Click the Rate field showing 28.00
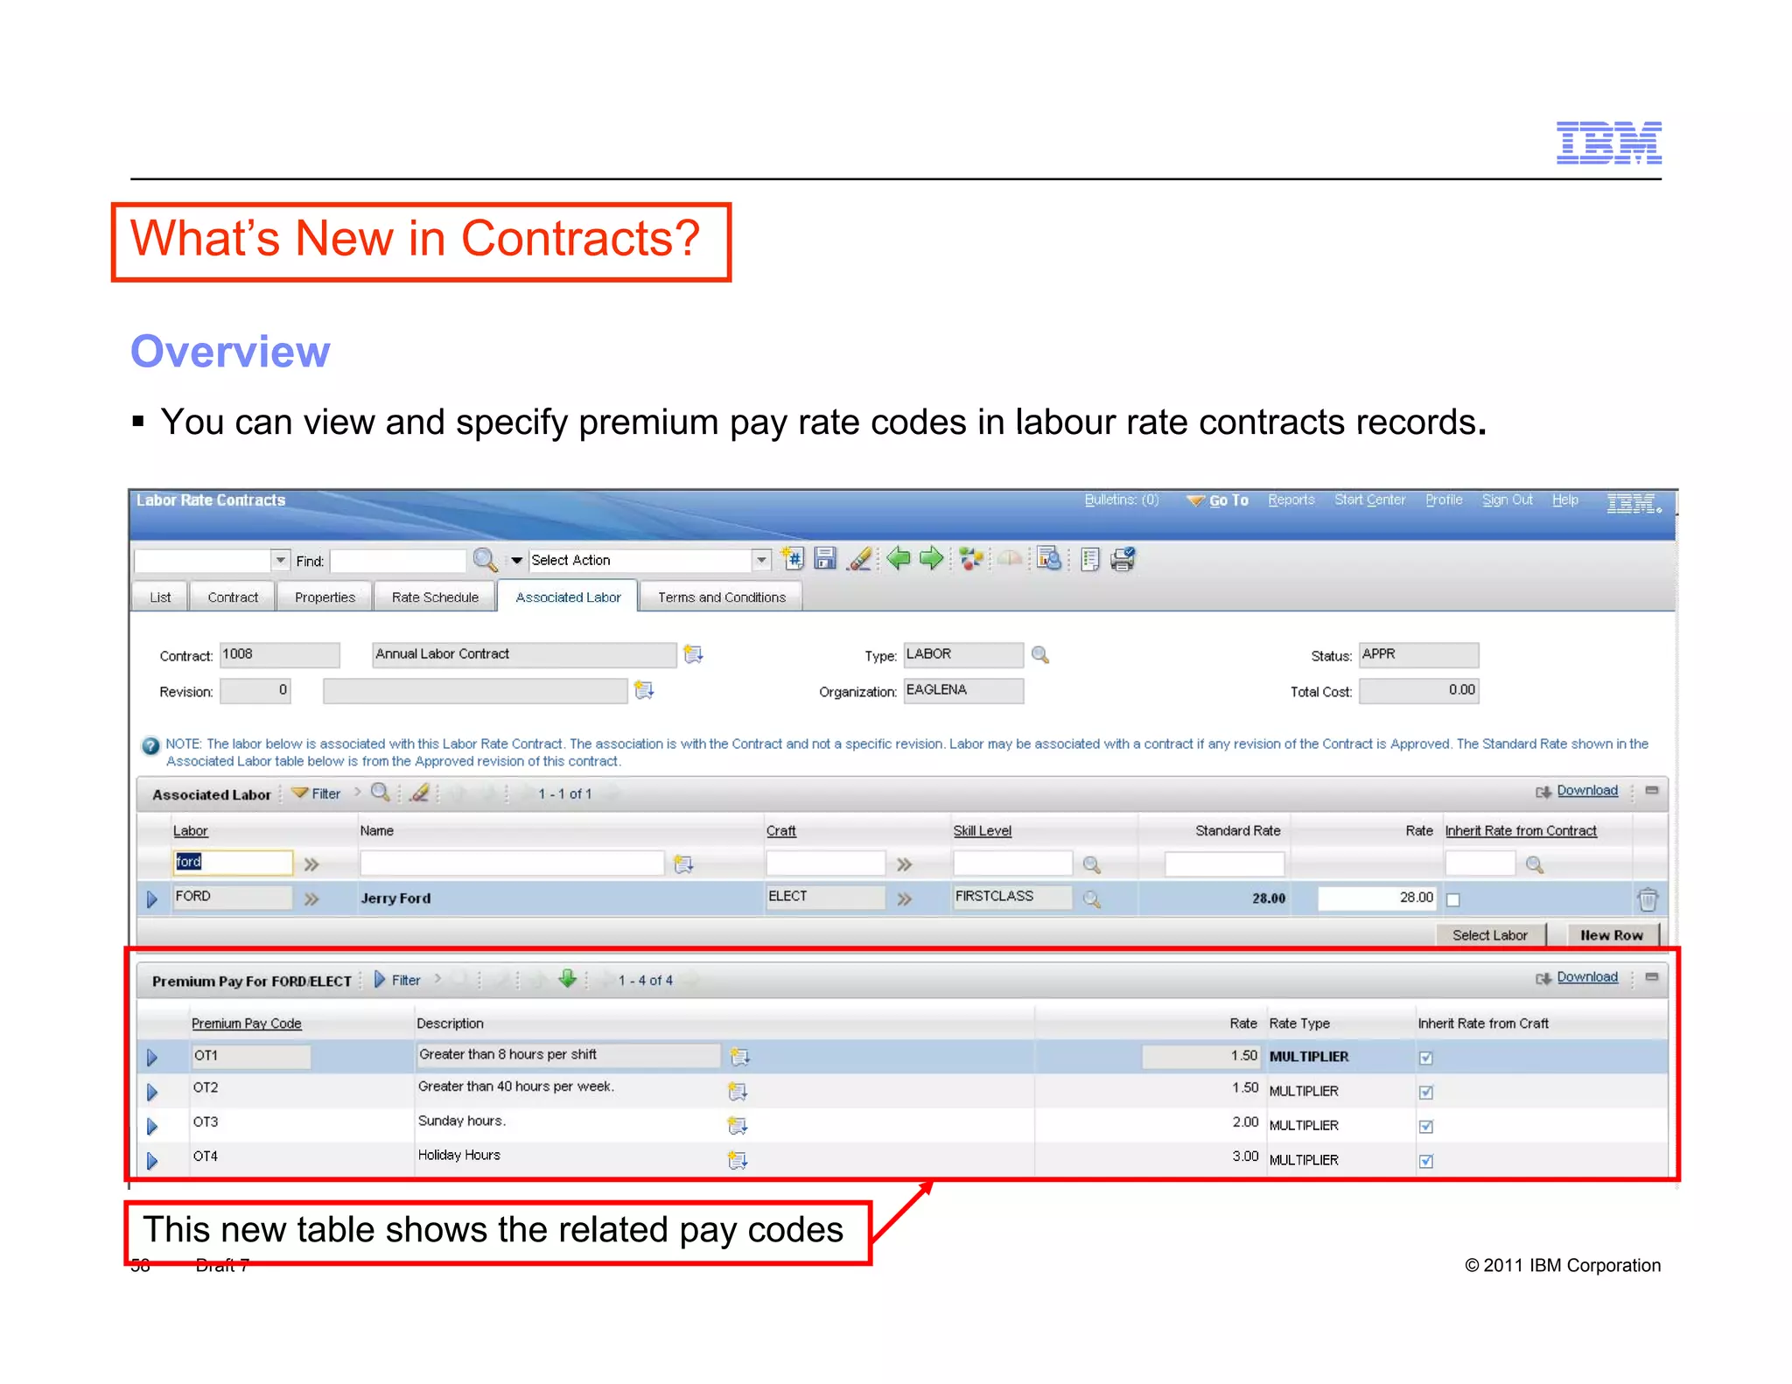The width and height of the screenshot is (1792, 1384). [1376, 898]
